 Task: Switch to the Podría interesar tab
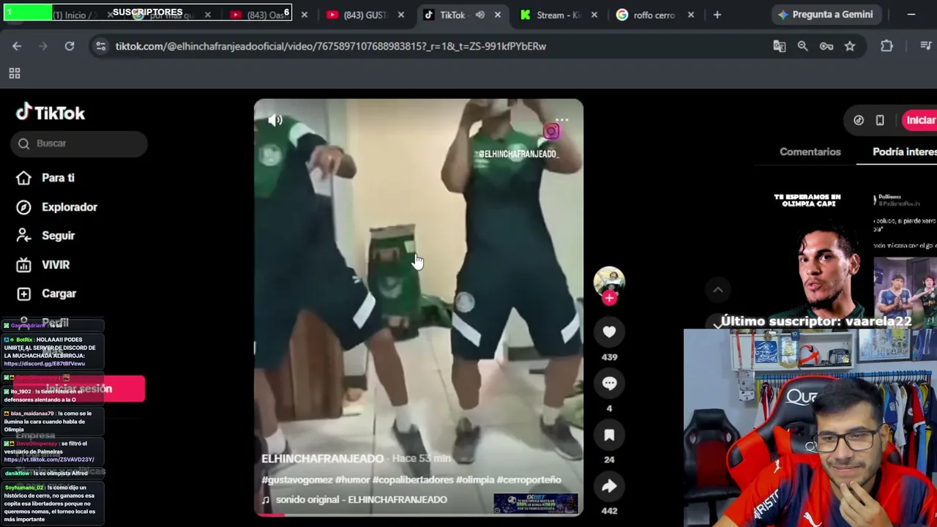tap(905, 152)
